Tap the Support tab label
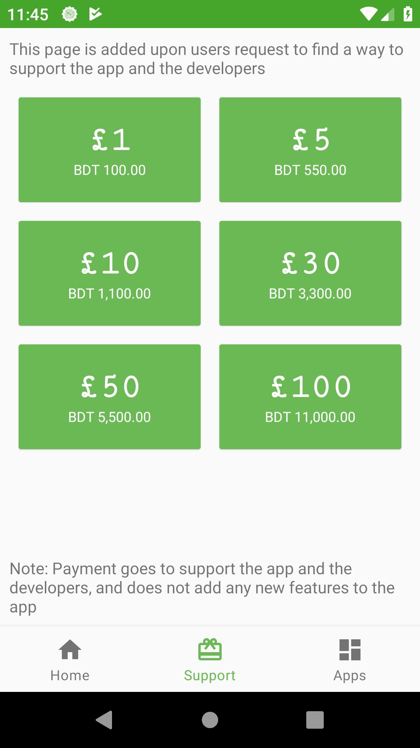 (210, 676)
